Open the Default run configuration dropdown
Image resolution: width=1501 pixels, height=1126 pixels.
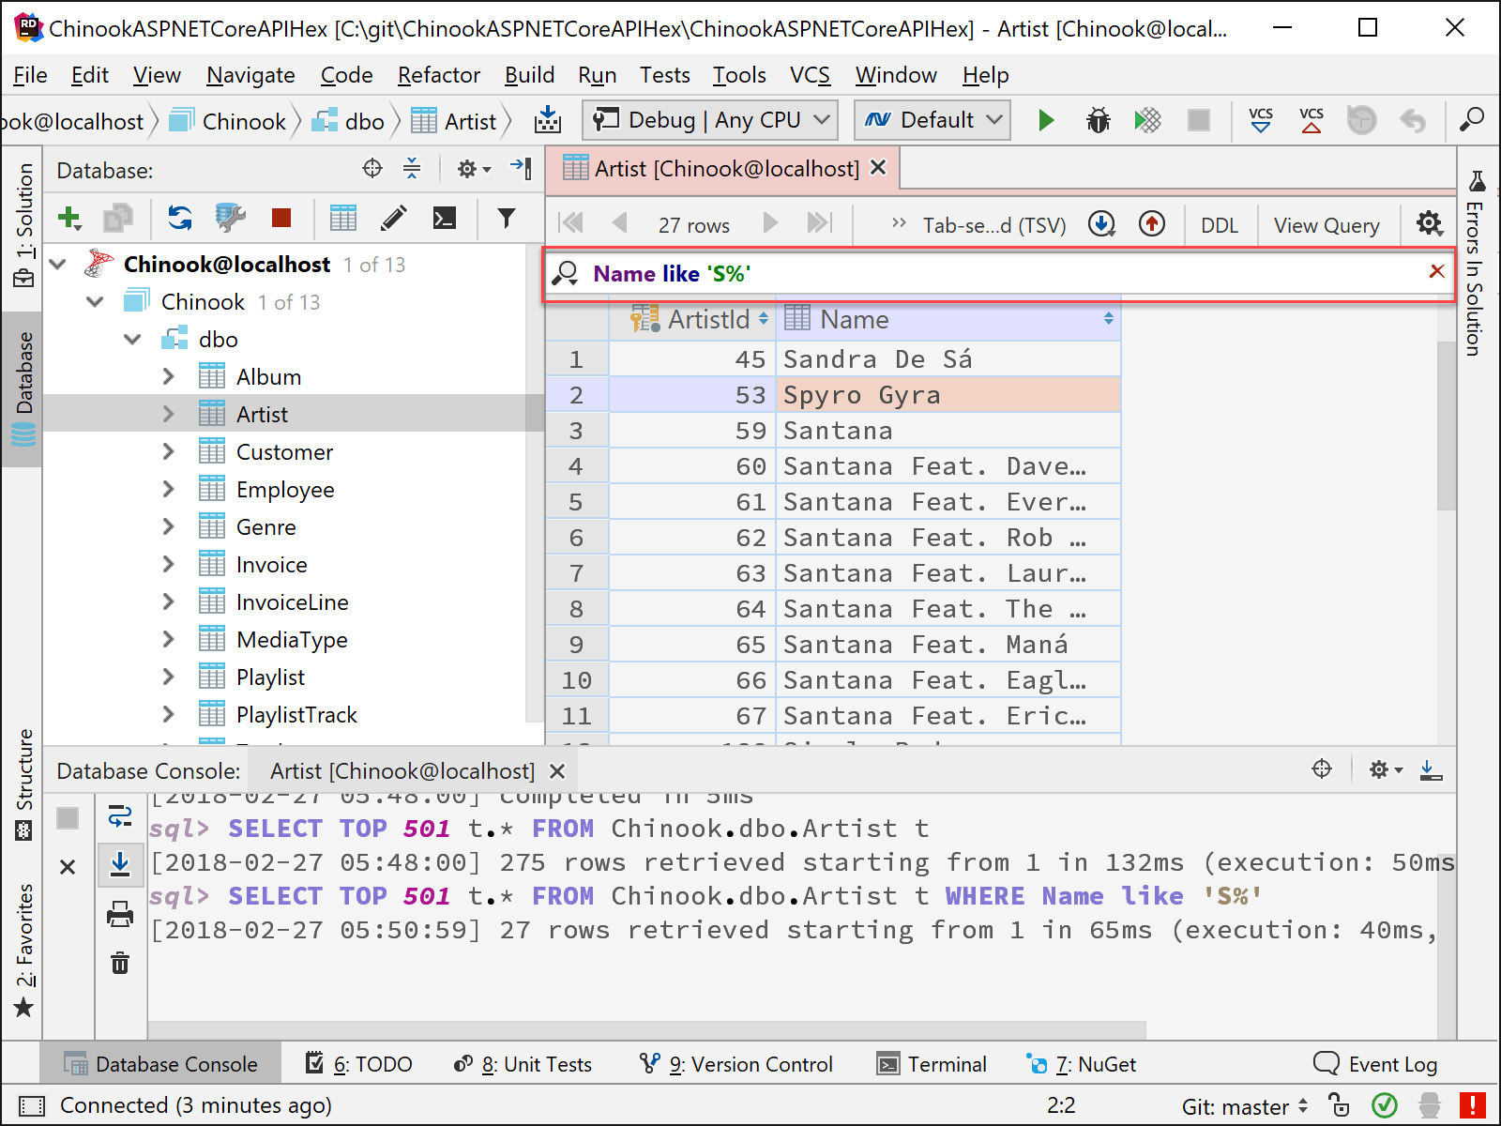coord(932,120)
